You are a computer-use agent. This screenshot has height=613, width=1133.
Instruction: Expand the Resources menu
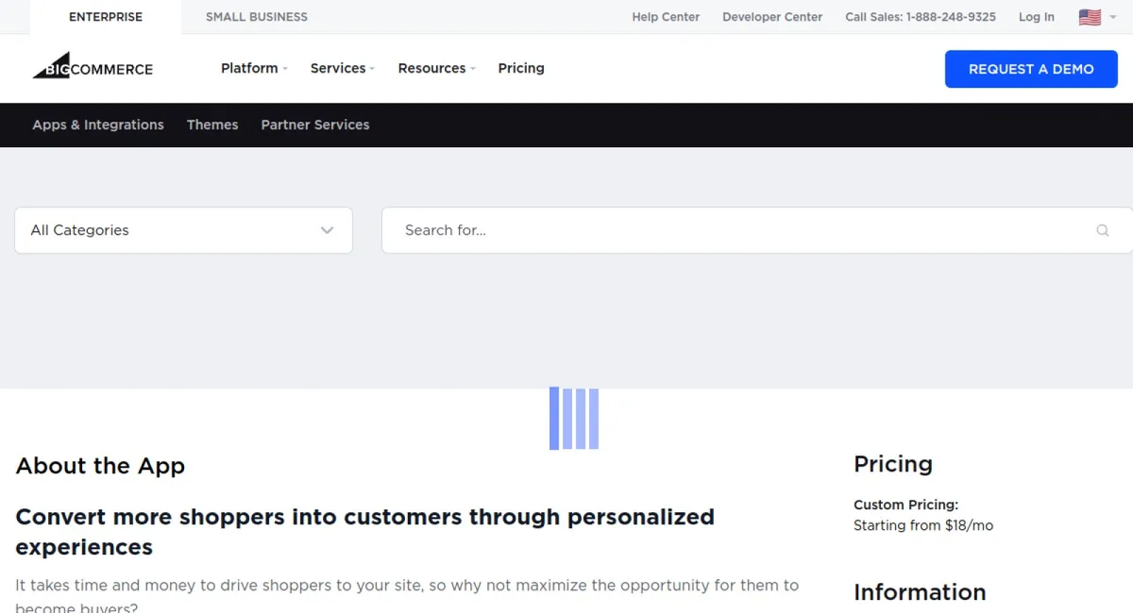pyautogui.click(x=436, y=68)
